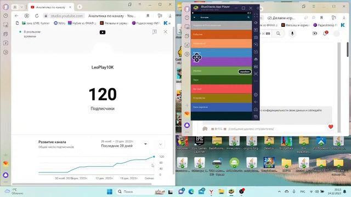This screenshot has height=197, width=351.
Task: Take a BlueStacks screenshot with the camera icon
Action: (256, 37)
